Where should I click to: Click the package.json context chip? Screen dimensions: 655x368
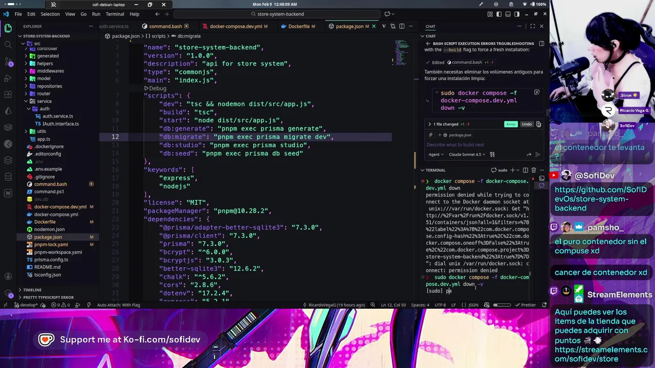[x=457, y=135]
